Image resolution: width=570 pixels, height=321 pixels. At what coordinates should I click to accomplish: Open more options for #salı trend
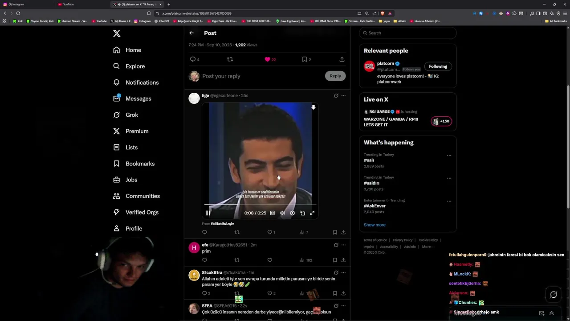[x=449, y=156]
